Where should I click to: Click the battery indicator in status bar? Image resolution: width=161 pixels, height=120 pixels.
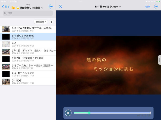(158, 1)
